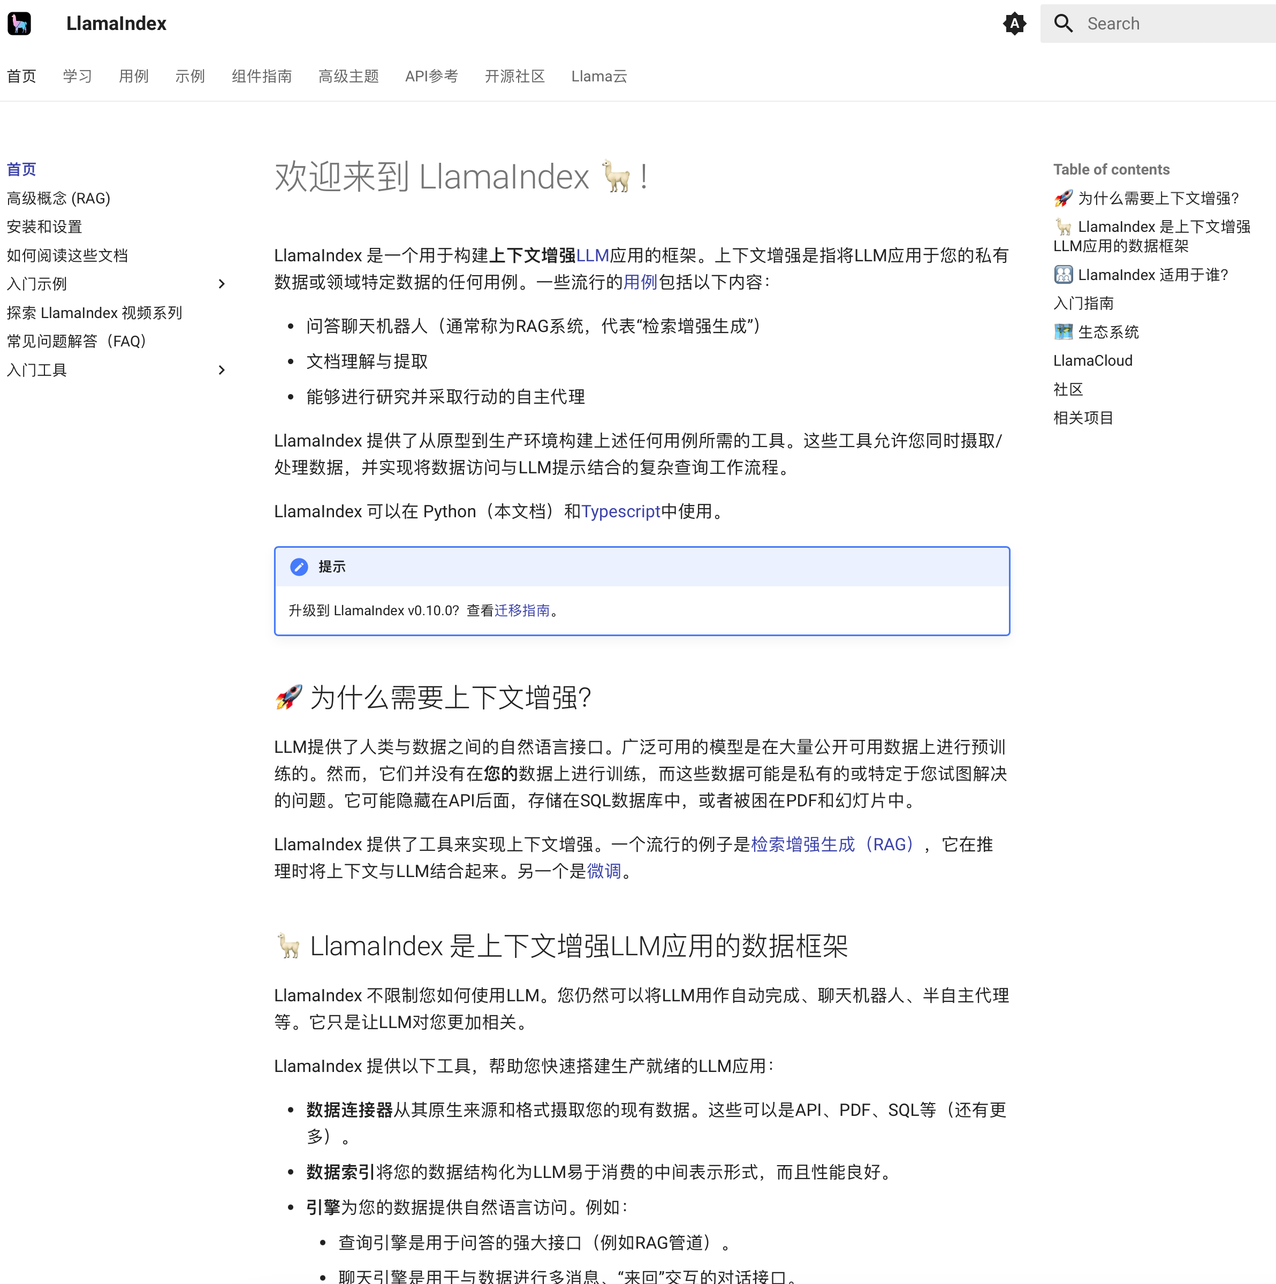The height and width of the screenshot is (1284, 1276).
Task: Open the 组件指南 navigation tab
Action: (x=261, y=77)
